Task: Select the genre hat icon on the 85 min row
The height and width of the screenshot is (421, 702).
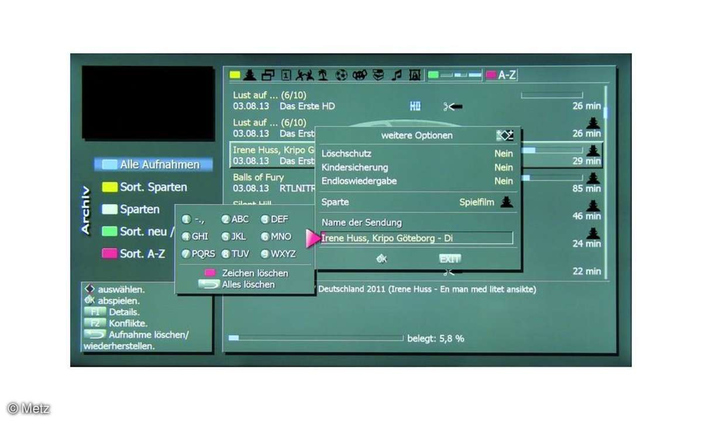Action: [x=593, y=177]
